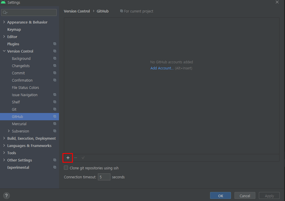Click the checkmark set default account icon

click(x=83, y=158)
